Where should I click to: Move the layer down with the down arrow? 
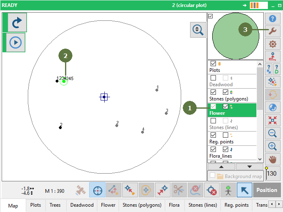(249, 167)
